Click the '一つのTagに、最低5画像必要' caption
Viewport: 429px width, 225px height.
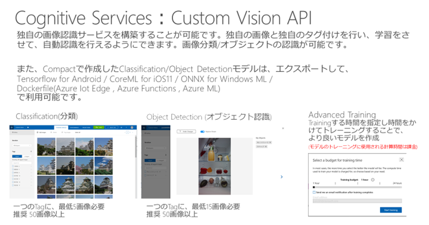[x=59, y=206]
